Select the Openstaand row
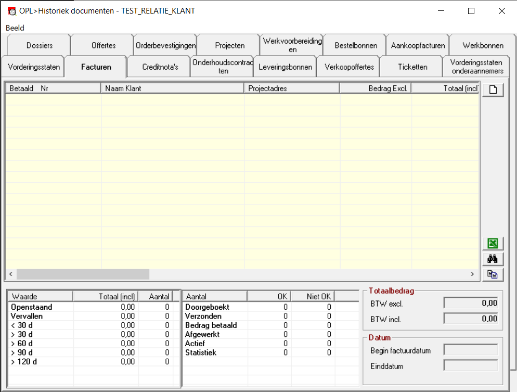The image size is (517, 392). point(94,307)
